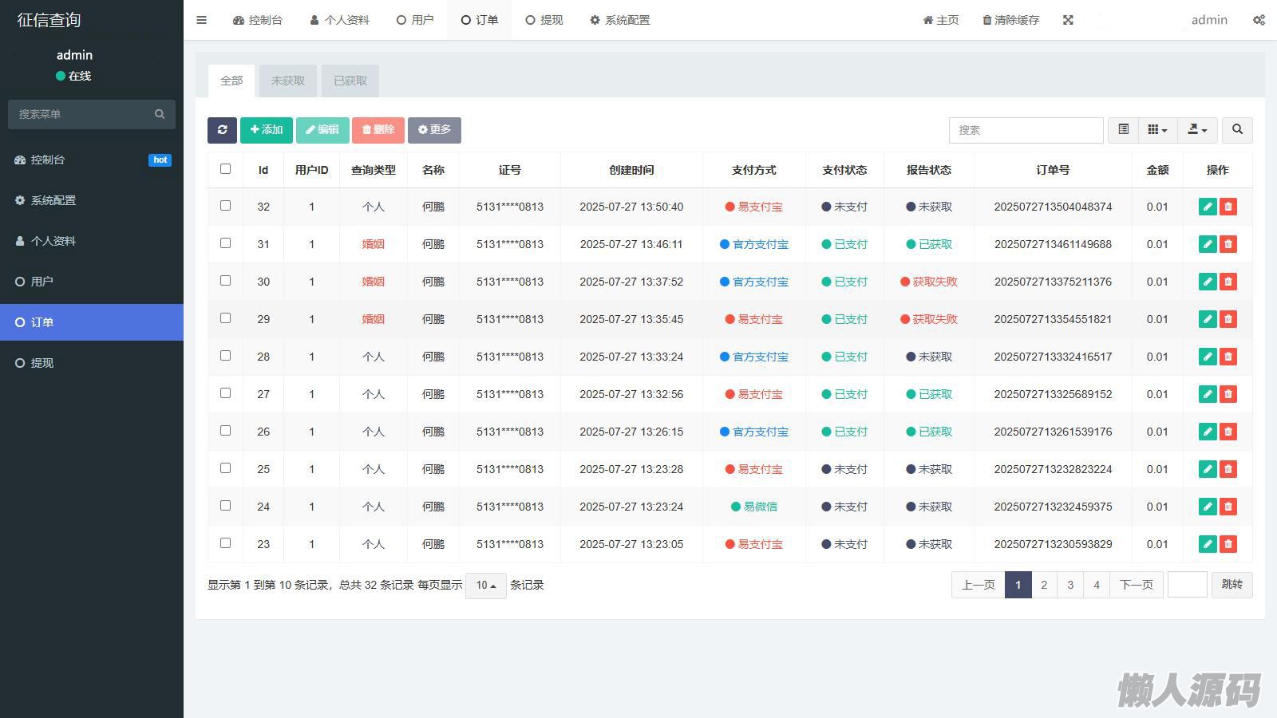Check the select-all checkbox in table header
This screenshot has width=1277, height=718.
(225, 169)
